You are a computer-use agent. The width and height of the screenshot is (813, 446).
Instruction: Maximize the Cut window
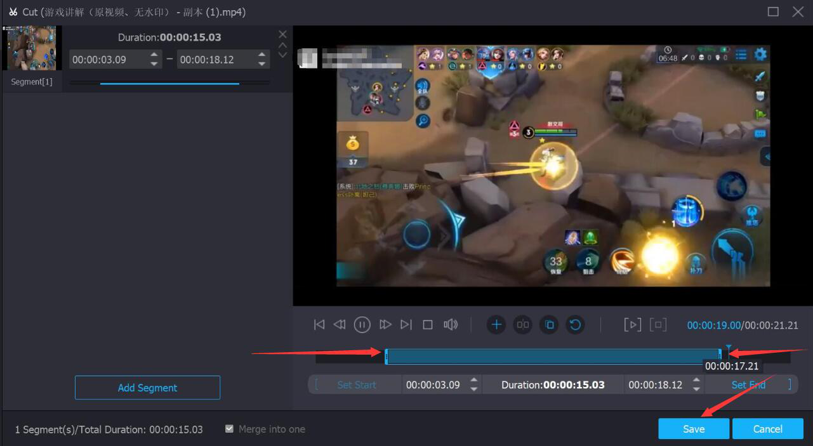click(x=773, y=11)
